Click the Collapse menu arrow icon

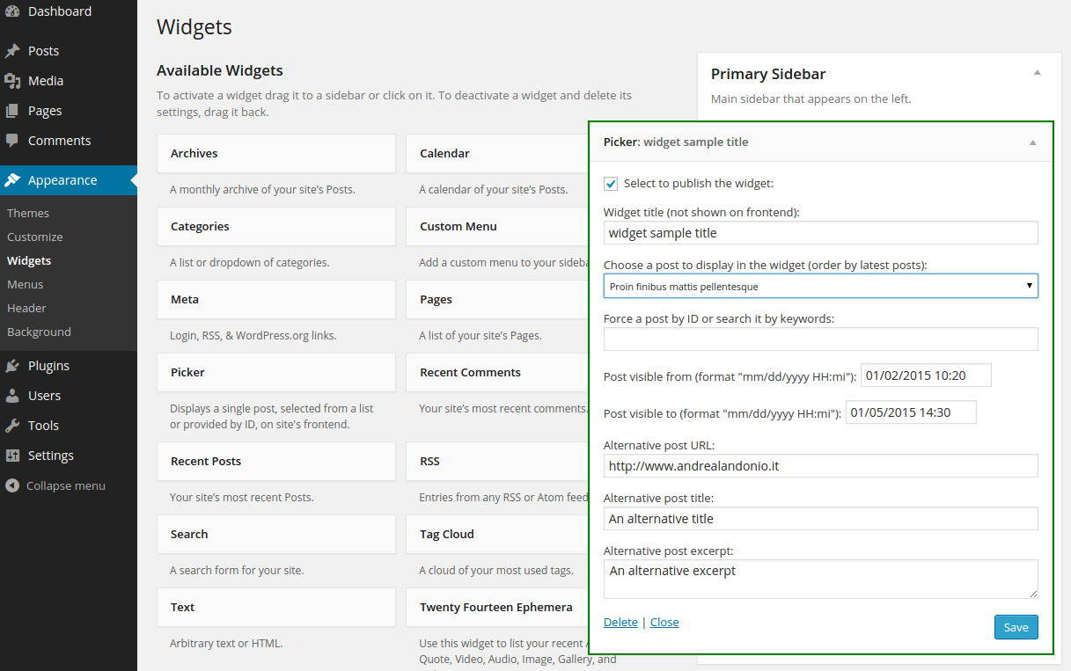12,485
